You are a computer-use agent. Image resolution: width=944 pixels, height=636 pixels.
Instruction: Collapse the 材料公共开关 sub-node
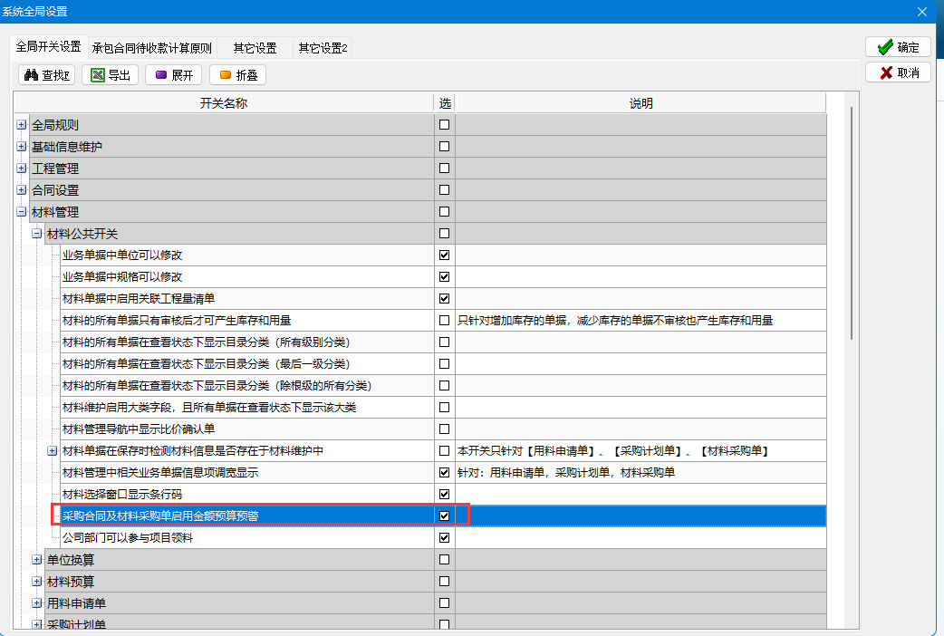(x=37, y=234)
